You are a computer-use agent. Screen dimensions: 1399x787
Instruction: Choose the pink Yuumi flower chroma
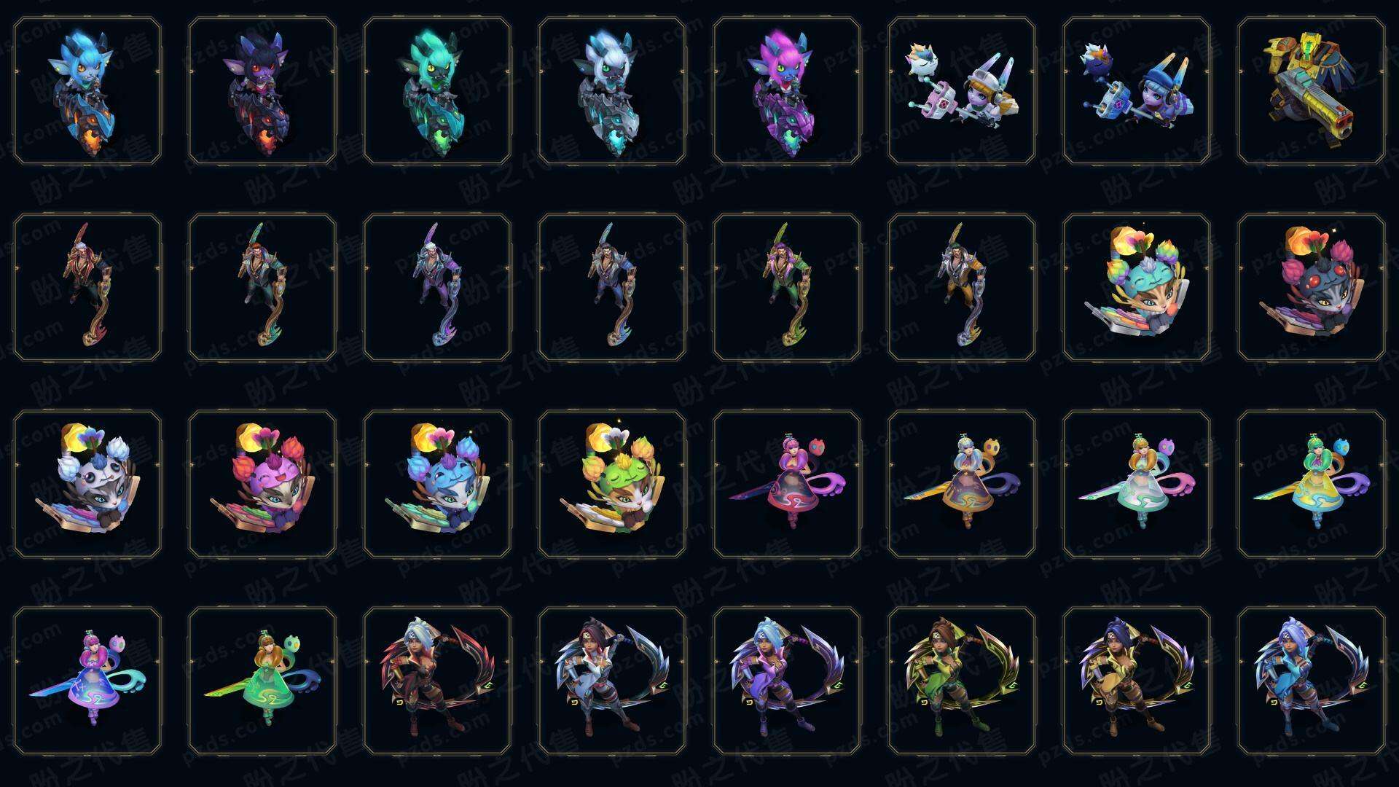click(262, 484)
